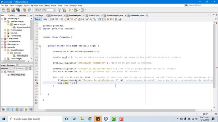Switch to the Start Page tab

tap(39, 15)
